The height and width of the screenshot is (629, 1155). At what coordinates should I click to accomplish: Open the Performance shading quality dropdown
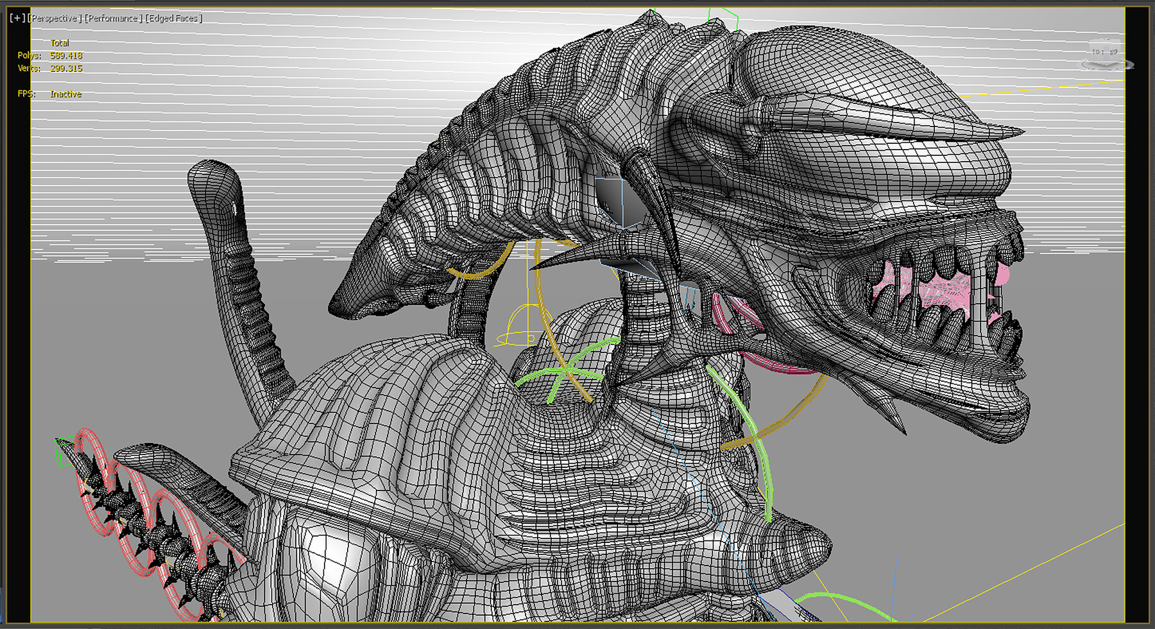point(113,18)
